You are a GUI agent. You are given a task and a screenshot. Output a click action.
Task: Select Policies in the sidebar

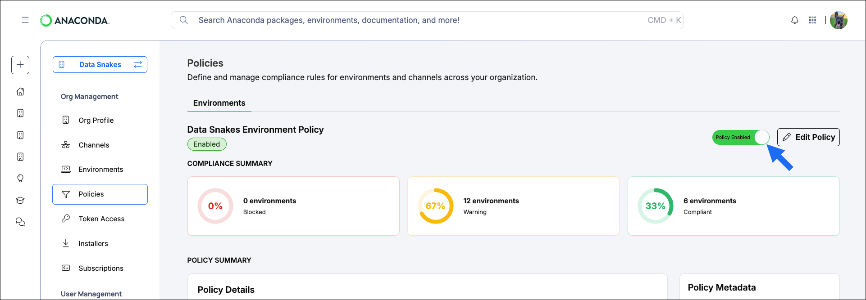100,194
